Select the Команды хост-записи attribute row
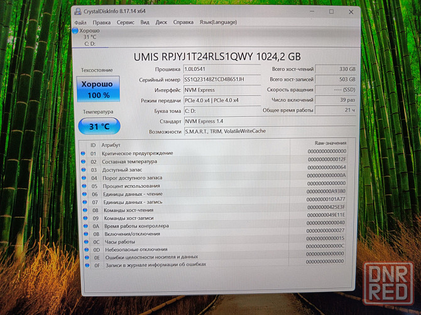 (214, 217)
